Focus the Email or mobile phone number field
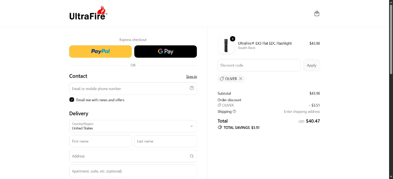The height and width of the screenshot is (179, 393). 133,88
